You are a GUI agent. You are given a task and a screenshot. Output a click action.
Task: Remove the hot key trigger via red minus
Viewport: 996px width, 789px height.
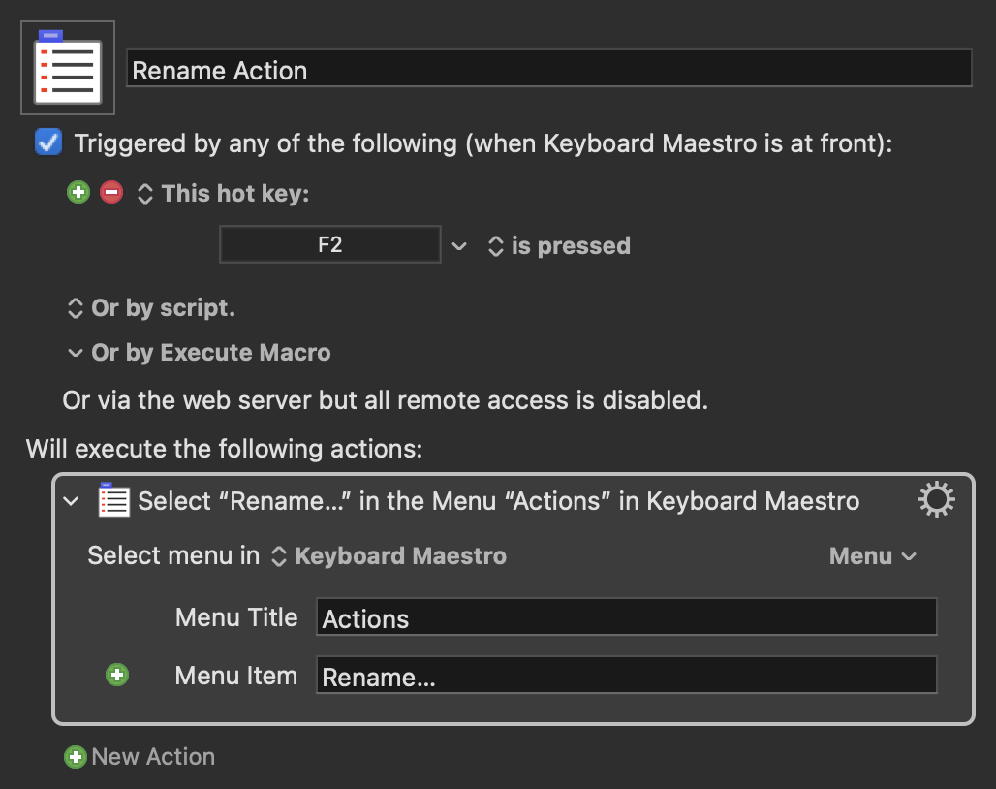point(111,192)
